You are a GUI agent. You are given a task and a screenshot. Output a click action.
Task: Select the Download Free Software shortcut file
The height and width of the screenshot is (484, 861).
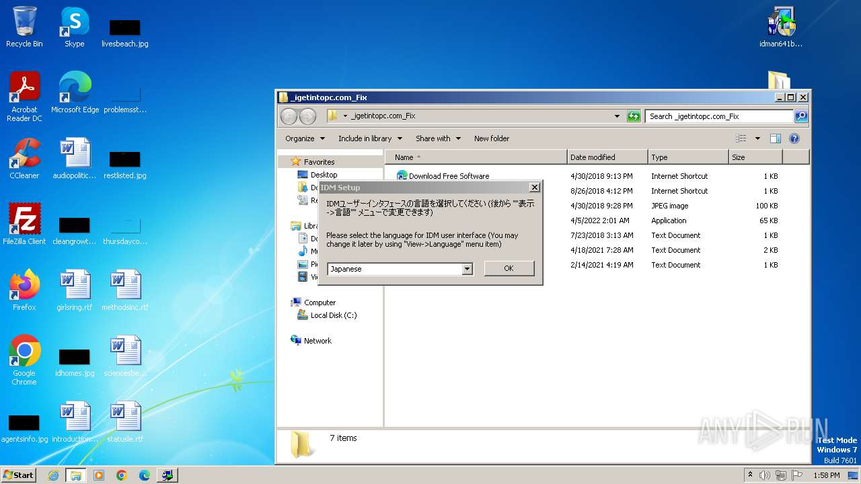(x=449, y=176)
